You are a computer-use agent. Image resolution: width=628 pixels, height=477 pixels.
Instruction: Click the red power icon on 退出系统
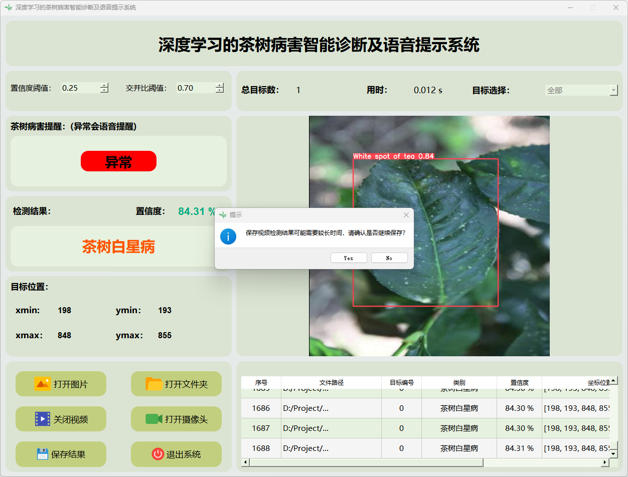[x=158, y=454]
